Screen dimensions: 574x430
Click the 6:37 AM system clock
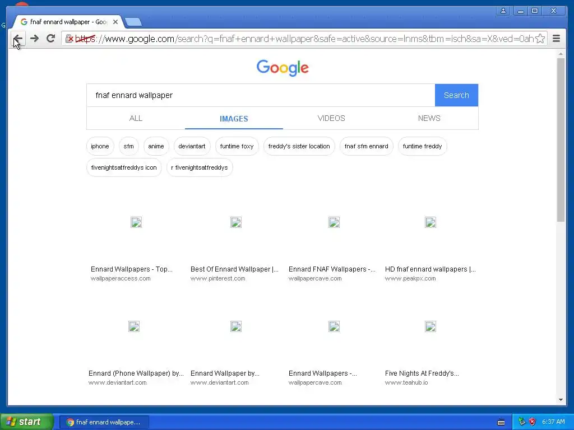coord(553,422)
